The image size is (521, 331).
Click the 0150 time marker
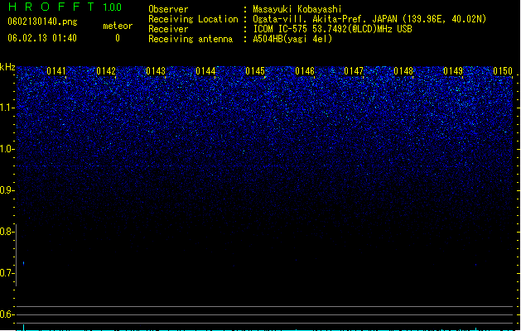tap(503, 71)
